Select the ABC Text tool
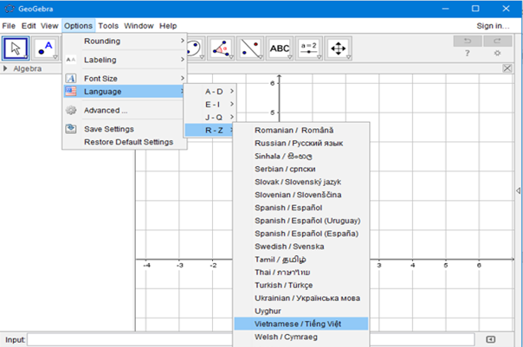523x347 pixels. (x=280, y=48)
